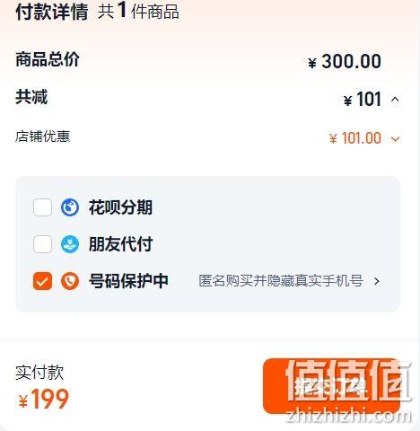Click the 共减 ¥101 amount

363,99
